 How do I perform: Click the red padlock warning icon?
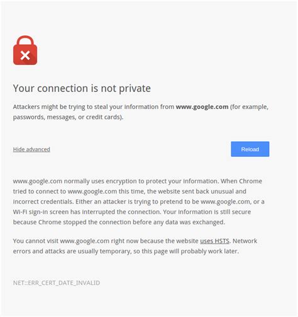[25, 50]
